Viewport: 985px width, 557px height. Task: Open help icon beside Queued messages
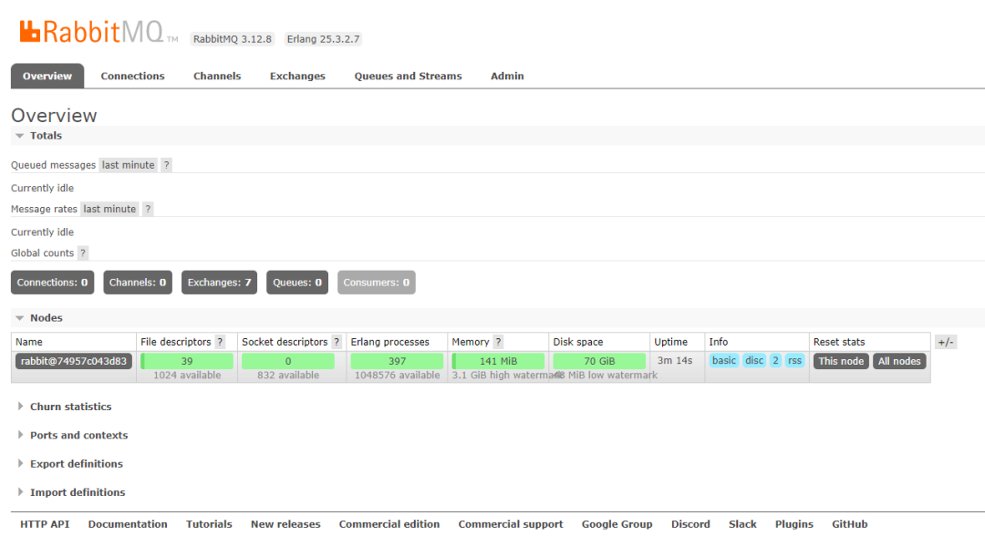pos(167,165)
